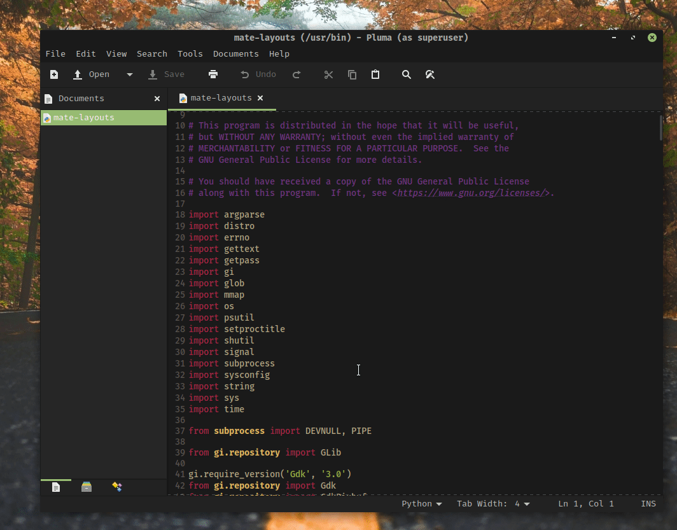Show the File Browser side pane tab
The width and height of the screenshot is (677, 530).
coord(87,487)
